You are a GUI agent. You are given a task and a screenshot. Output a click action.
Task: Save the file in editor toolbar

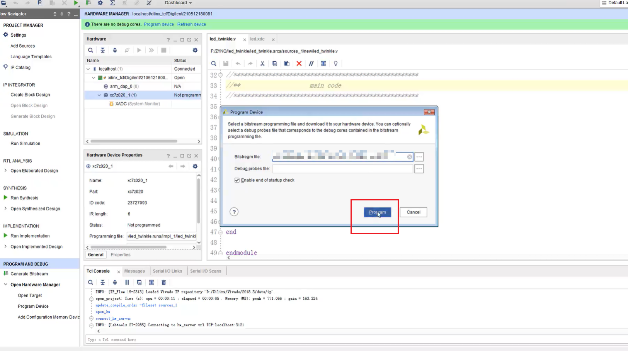click(x=226, y=63)
